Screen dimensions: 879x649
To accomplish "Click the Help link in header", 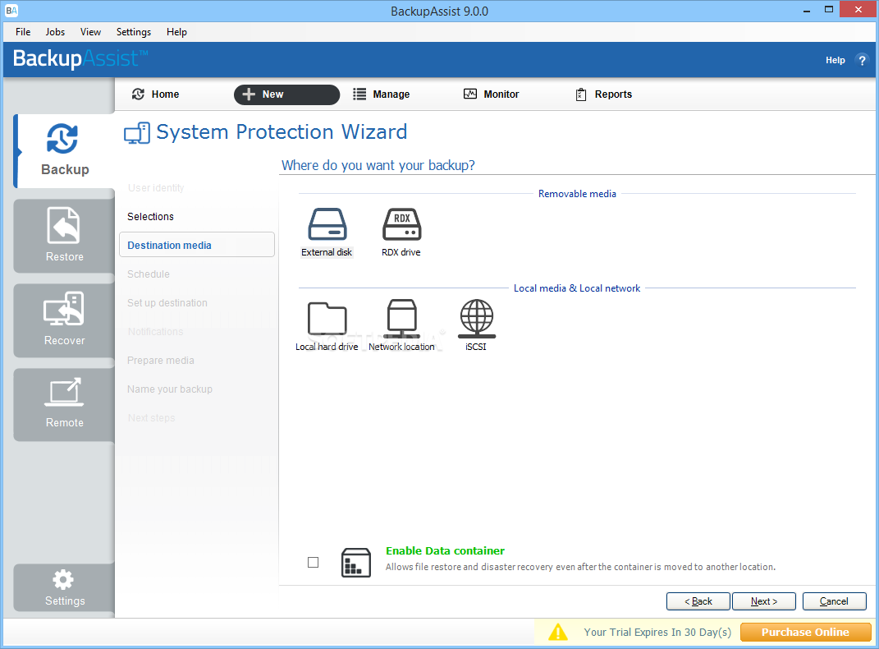I will pyautogui.click(x=835, y=60).
